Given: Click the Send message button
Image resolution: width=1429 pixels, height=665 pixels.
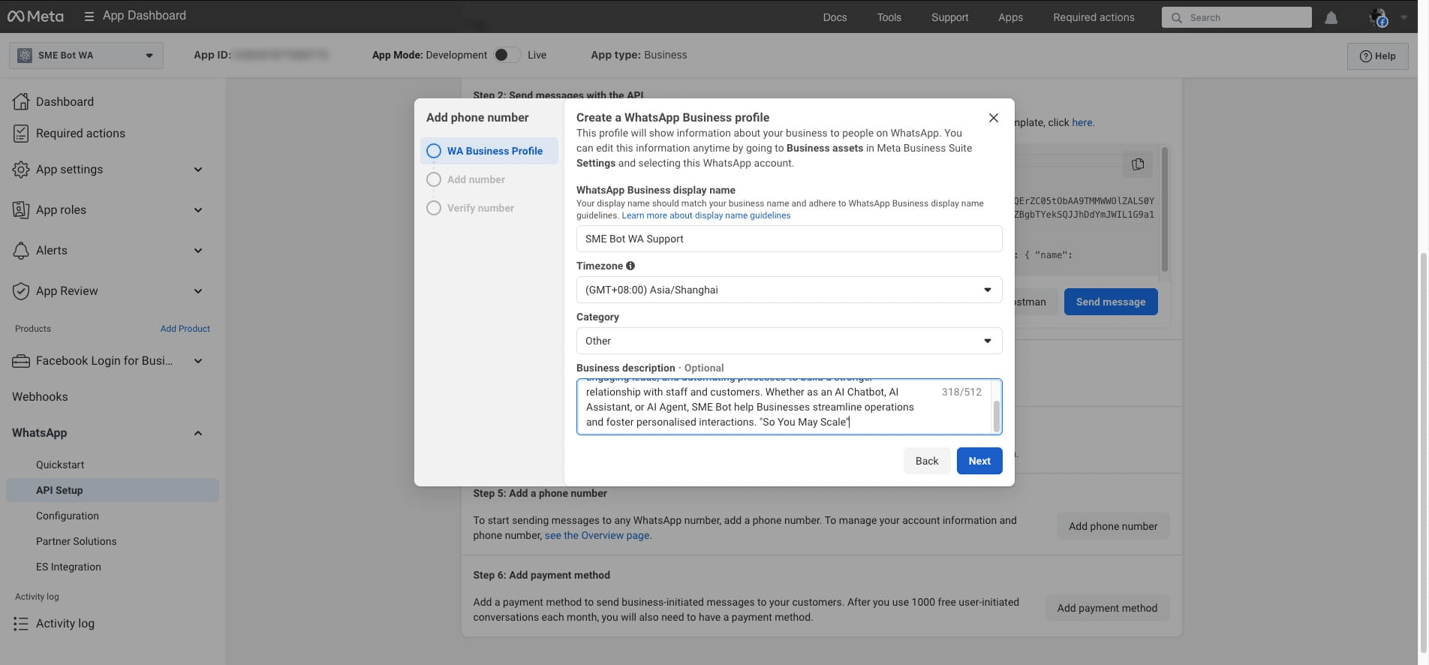Looking at the screenshot, I should pos(1111,302).
